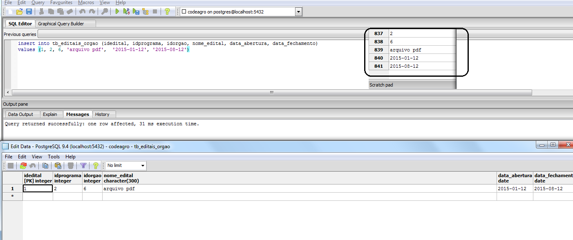Open the row limit combo showing No limit
This screenshot has width=573, height=240.
125,166
